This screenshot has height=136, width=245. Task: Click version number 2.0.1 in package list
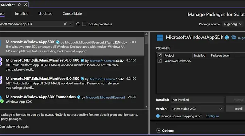[133, 42]
